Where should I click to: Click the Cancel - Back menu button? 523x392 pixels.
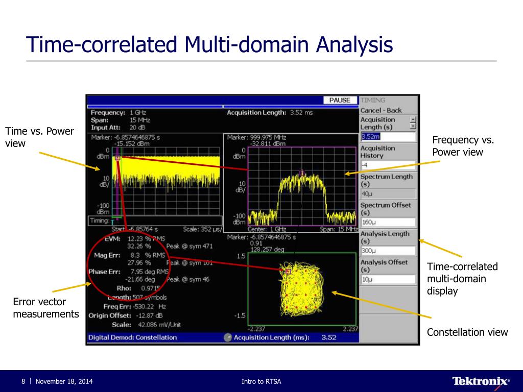point(389,110)
